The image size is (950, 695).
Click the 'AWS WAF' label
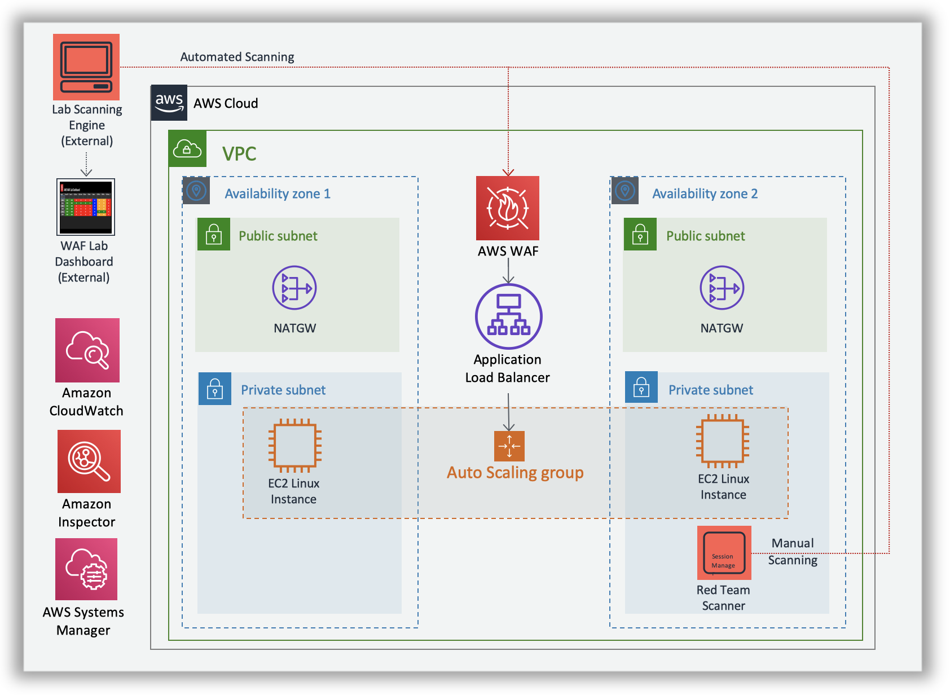point(508,251)
